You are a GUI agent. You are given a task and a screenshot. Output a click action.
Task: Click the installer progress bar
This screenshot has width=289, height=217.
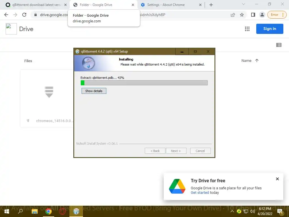point(144,83)
